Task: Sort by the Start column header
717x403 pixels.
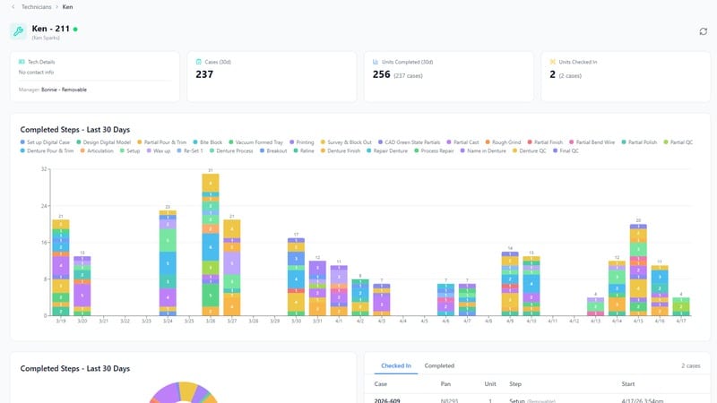Action: [x=628, y=384]
